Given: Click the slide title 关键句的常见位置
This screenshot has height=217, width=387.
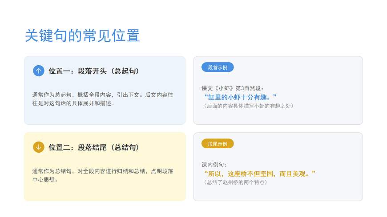Looking at the screenshot, I should [x=82, y=36].
